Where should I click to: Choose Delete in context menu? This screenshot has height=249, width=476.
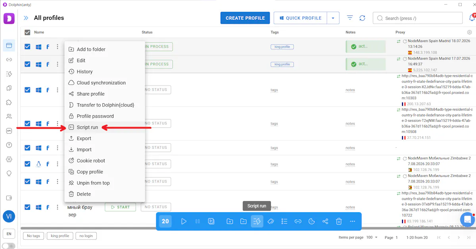[105, 194]
